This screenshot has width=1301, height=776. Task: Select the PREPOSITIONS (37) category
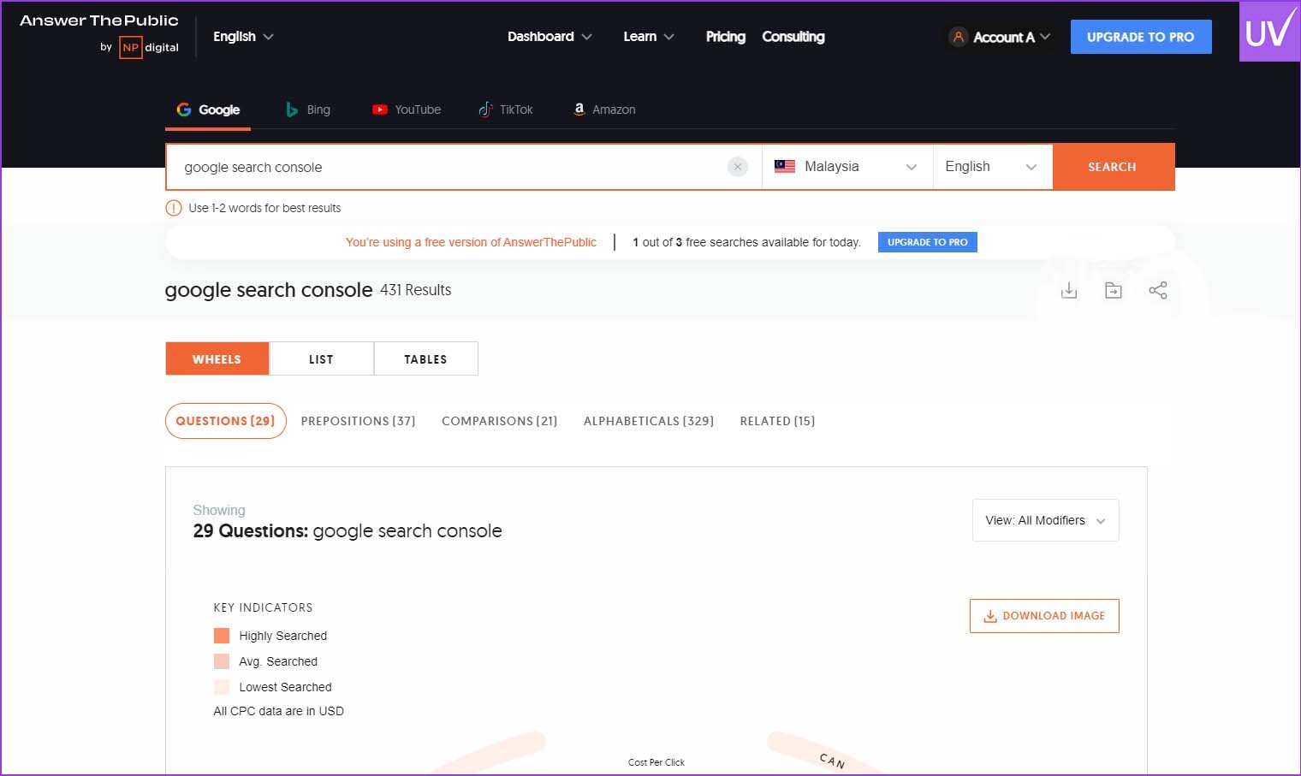click(359, 421)
